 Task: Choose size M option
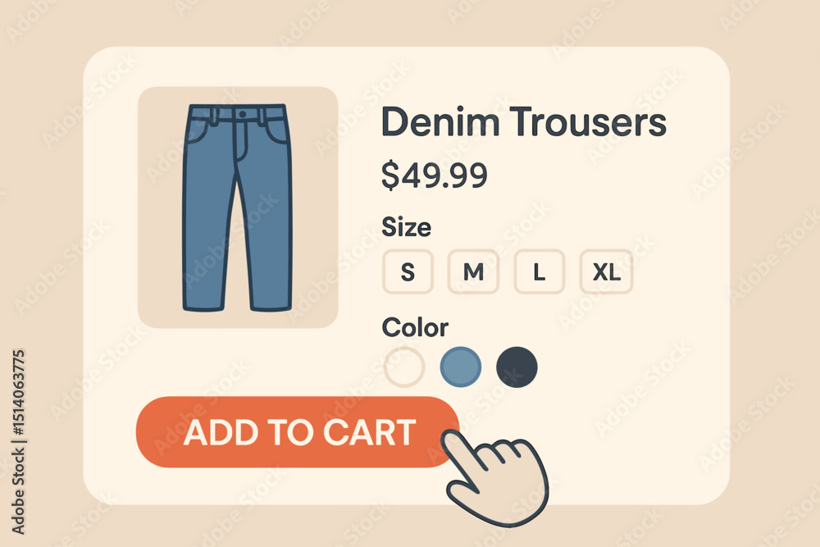[473, 271]
